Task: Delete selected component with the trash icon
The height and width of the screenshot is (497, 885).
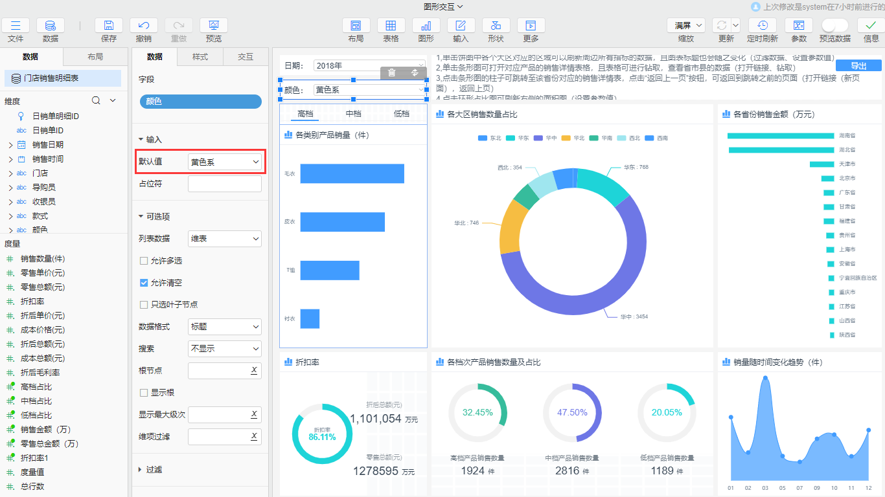Action: click(392, 72)
